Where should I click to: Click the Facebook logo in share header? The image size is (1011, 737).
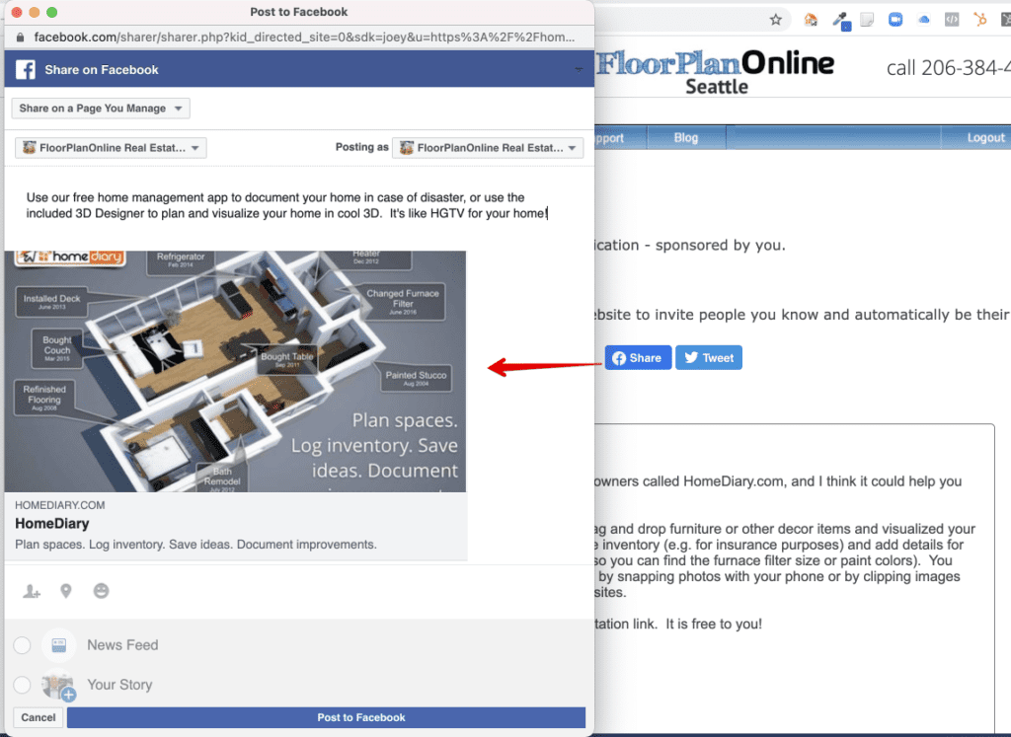(x=26, y=70)
